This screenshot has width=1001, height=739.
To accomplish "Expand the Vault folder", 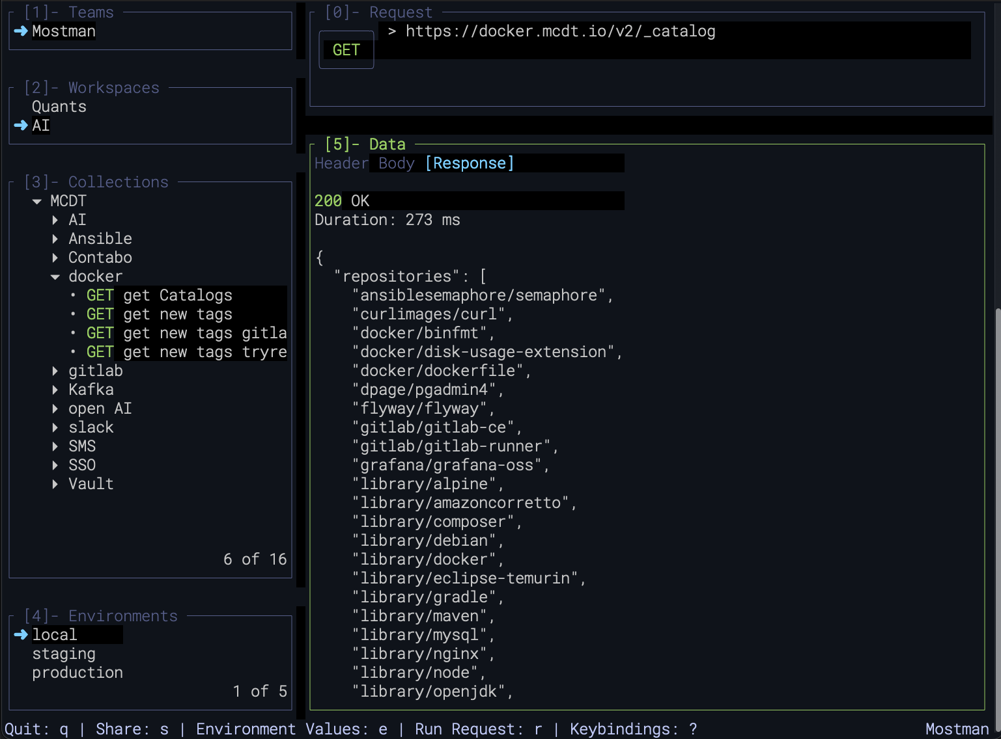I will 55,483.
